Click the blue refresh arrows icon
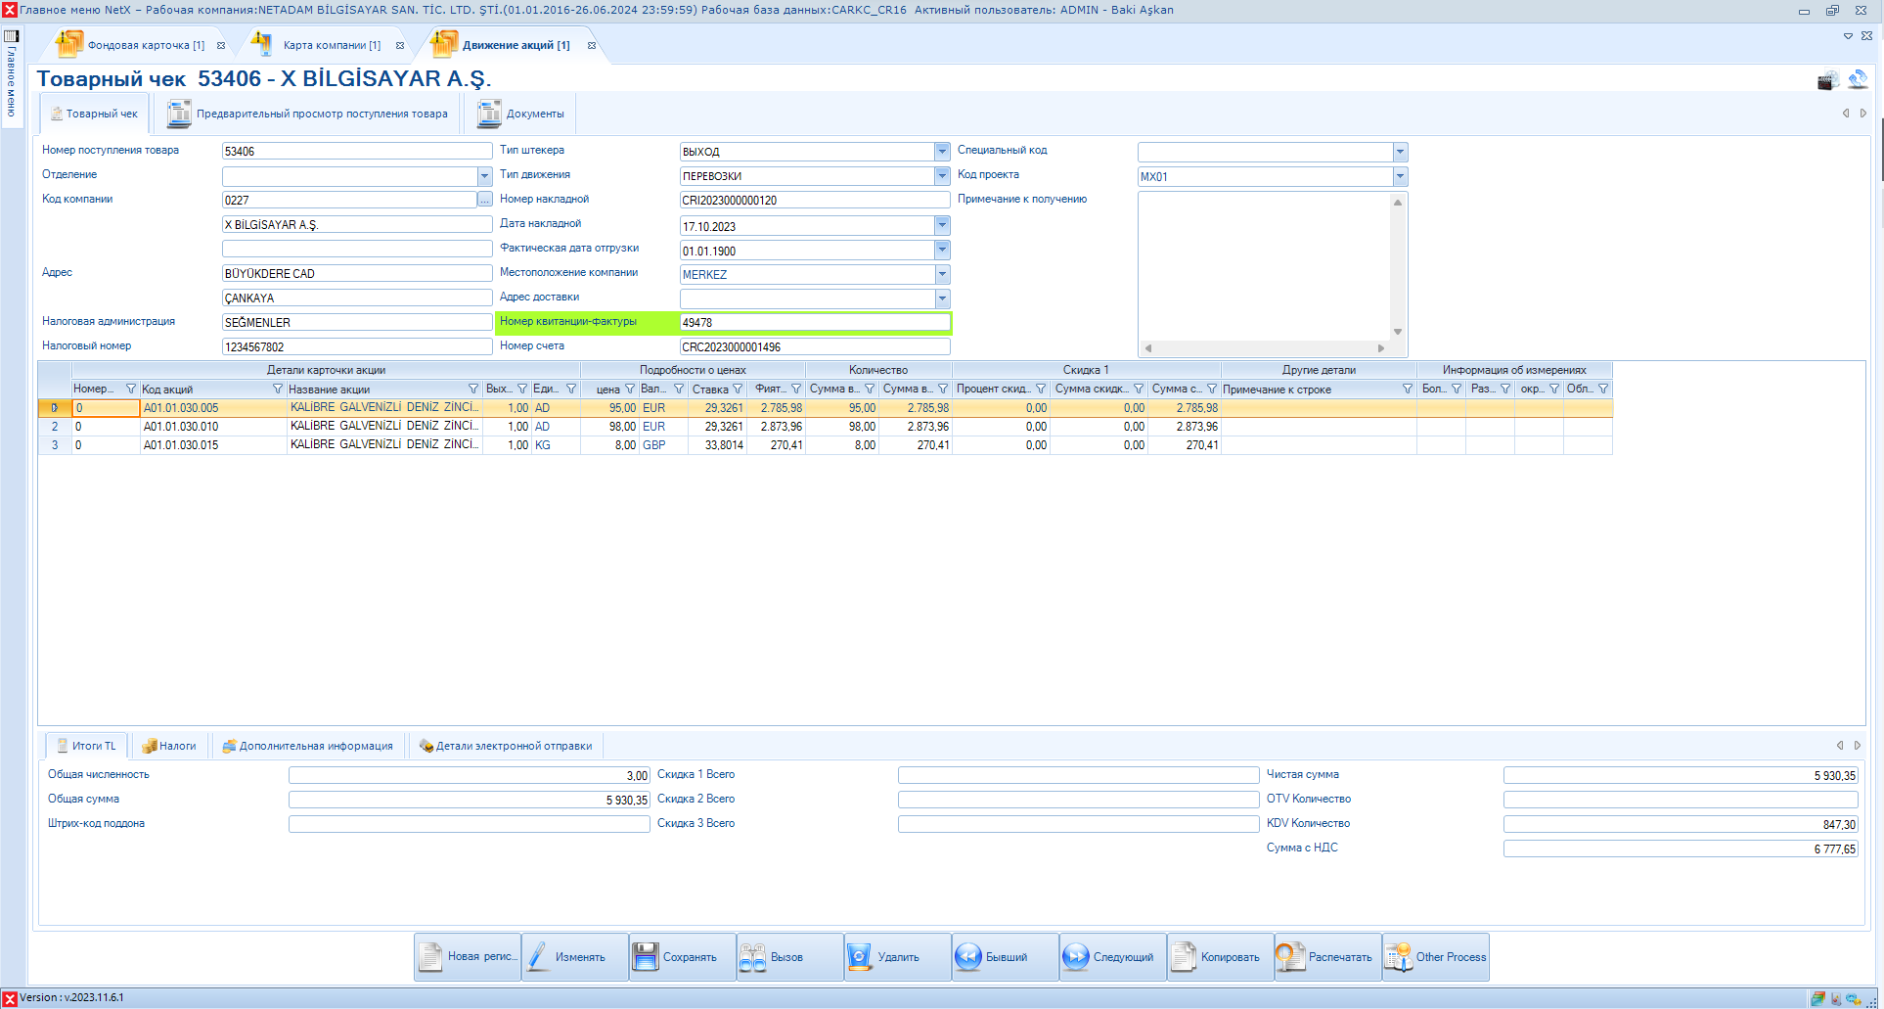1884x1009 pixels. tap(1858, 79)
